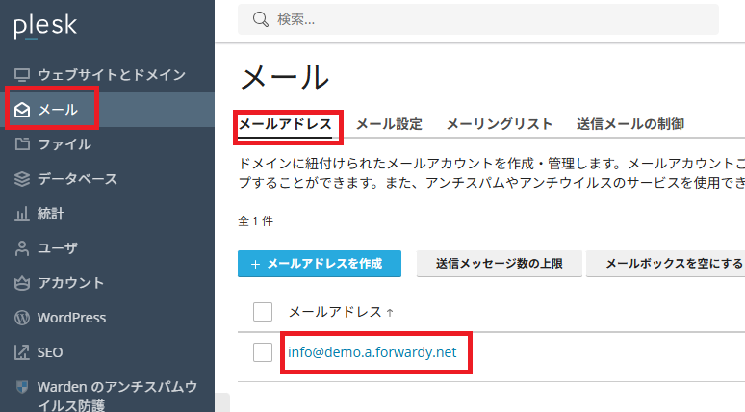Click the Plesk logo

click(x=43, y=26)
